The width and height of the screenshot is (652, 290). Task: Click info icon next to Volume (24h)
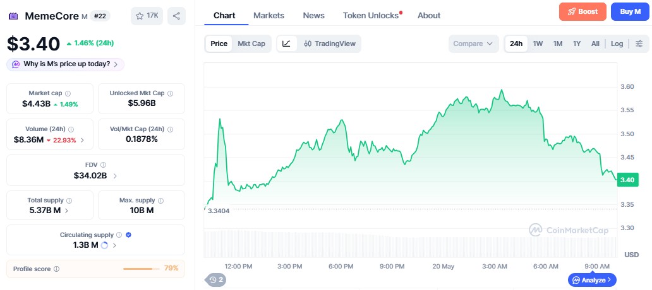click(x=71, y=129)
